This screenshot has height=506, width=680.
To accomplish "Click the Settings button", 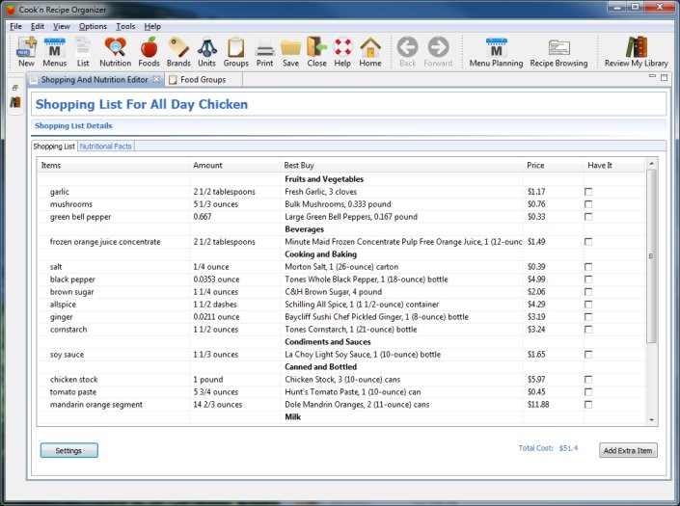I will point(68,450).
